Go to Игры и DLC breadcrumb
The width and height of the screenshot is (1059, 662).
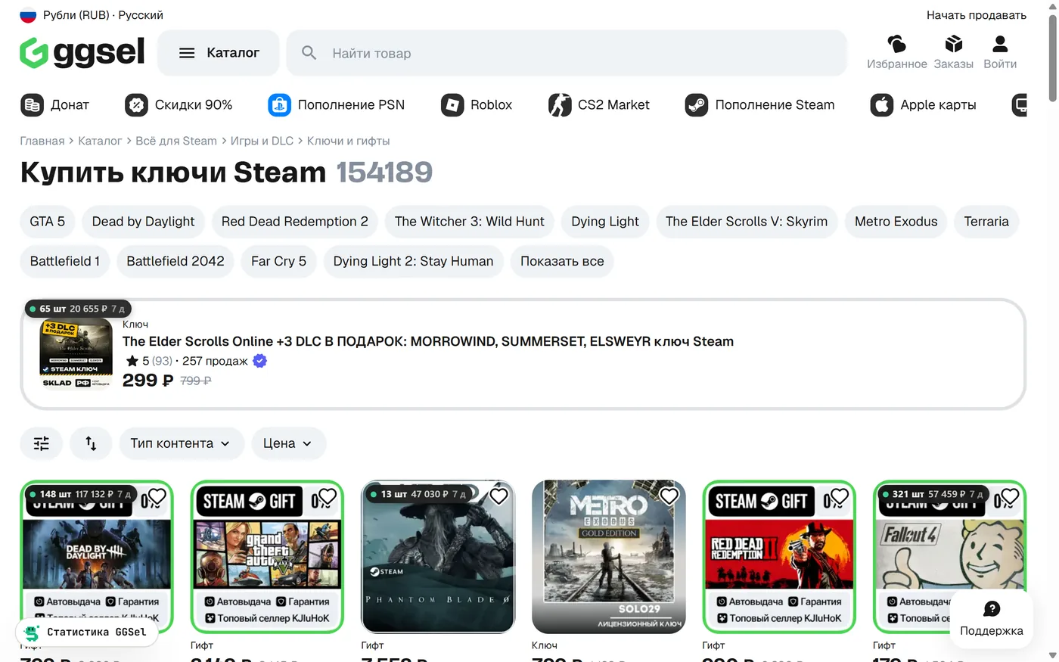[x=262, y=141]
